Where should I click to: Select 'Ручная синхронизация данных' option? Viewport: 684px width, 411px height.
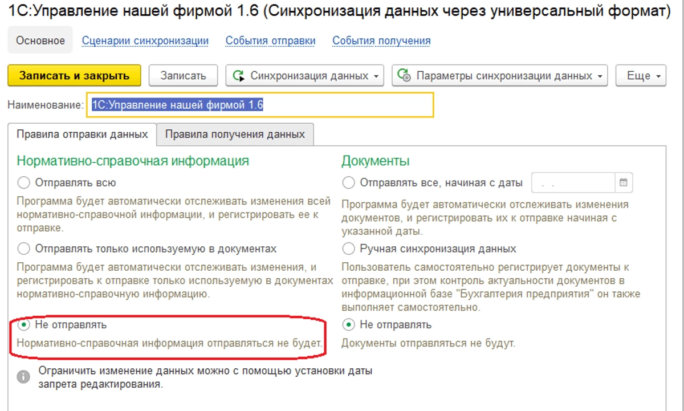pyautogui.click(x=348, y=249)
